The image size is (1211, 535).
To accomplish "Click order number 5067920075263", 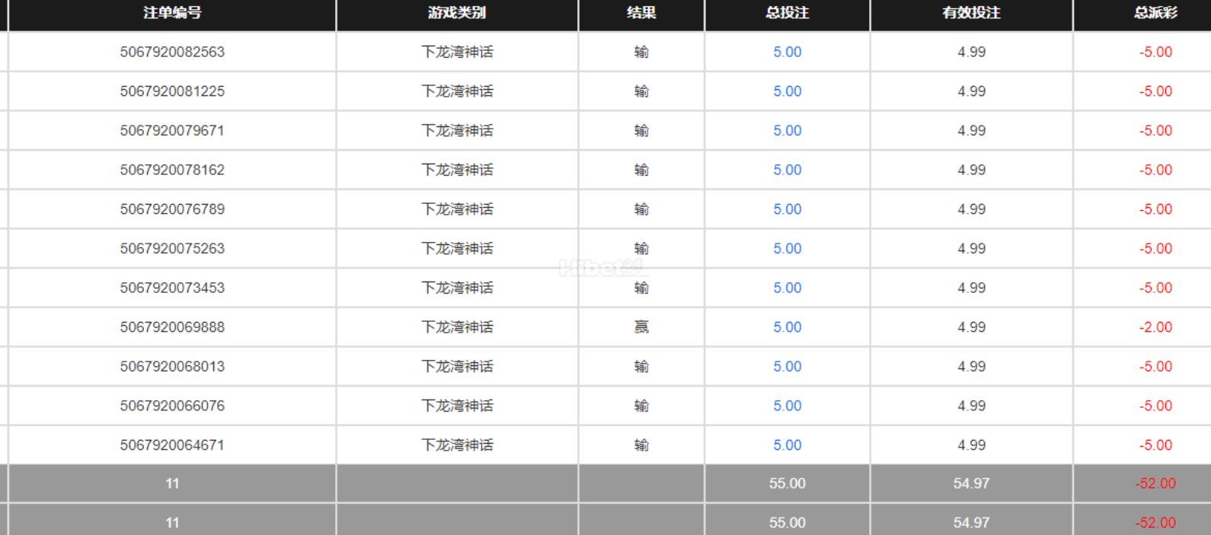I will click(x=172, y=249).
